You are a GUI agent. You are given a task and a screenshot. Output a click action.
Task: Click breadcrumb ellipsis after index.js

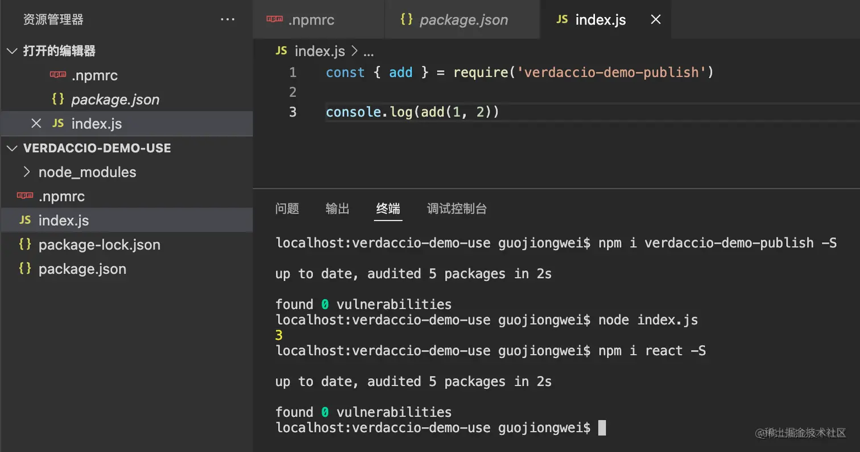[368, 52]
